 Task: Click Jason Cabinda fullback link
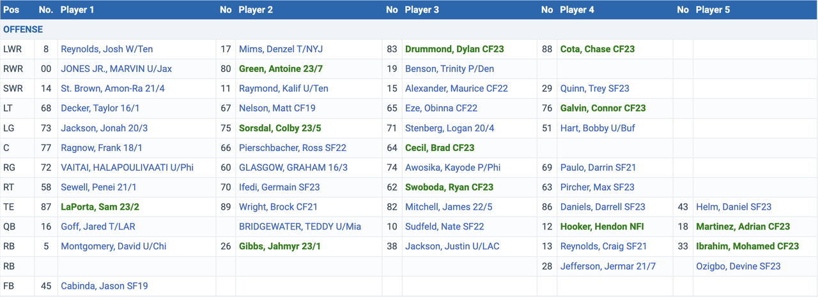click(x=104, y=286)
